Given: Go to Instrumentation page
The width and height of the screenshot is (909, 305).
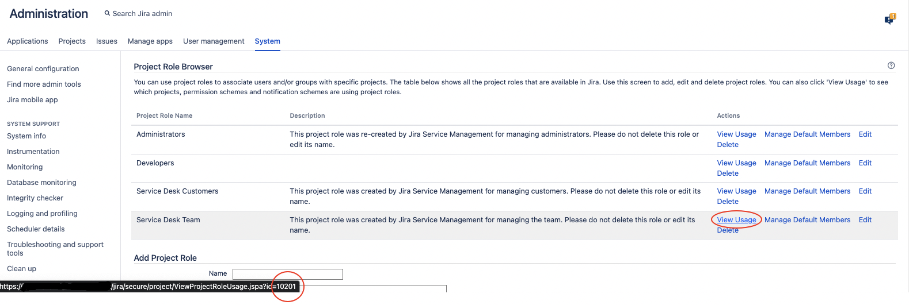Looking at the screenshot, I should click(x=33, y=152).
